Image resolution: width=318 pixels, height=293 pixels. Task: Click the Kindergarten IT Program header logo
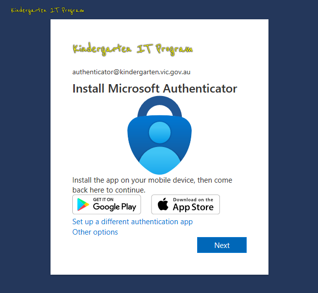48,10
